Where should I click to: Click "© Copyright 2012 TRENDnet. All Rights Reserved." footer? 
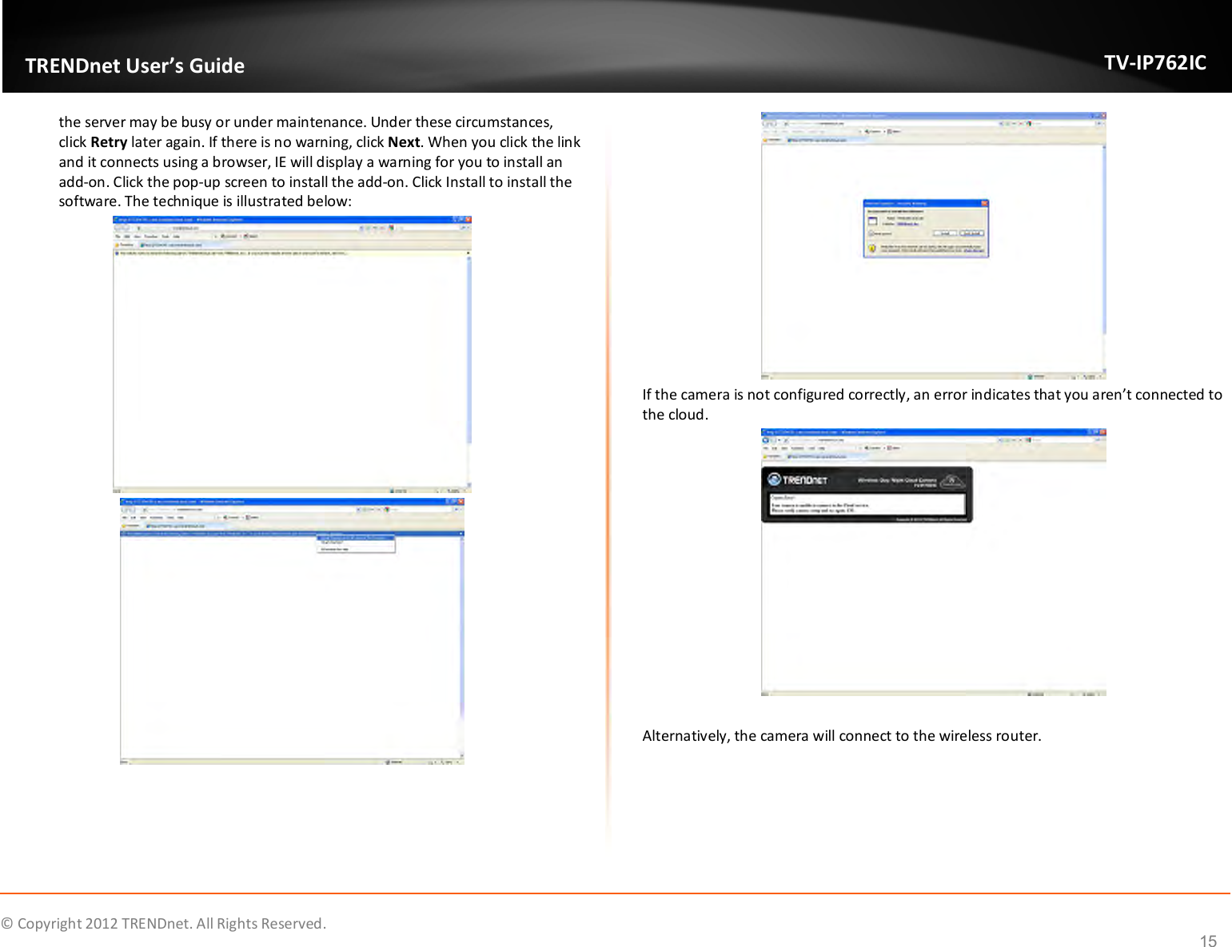163,923
